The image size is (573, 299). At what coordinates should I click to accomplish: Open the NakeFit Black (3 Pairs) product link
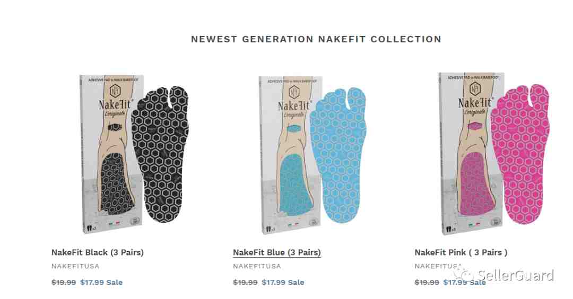(x=98, y=252)
